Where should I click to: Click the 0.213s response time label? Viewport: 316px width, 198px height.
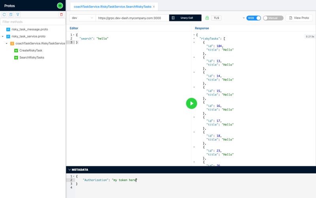310,36
